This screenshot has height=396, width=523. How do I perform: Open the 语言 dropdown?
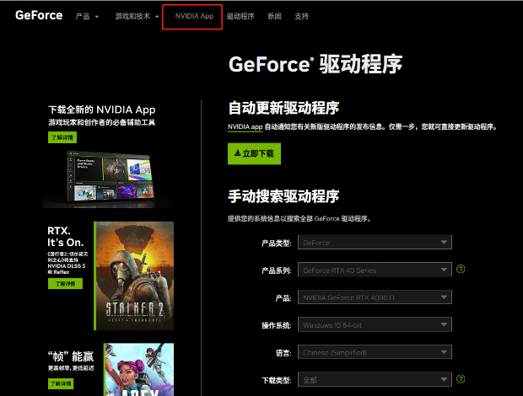(x=375, y=352)
